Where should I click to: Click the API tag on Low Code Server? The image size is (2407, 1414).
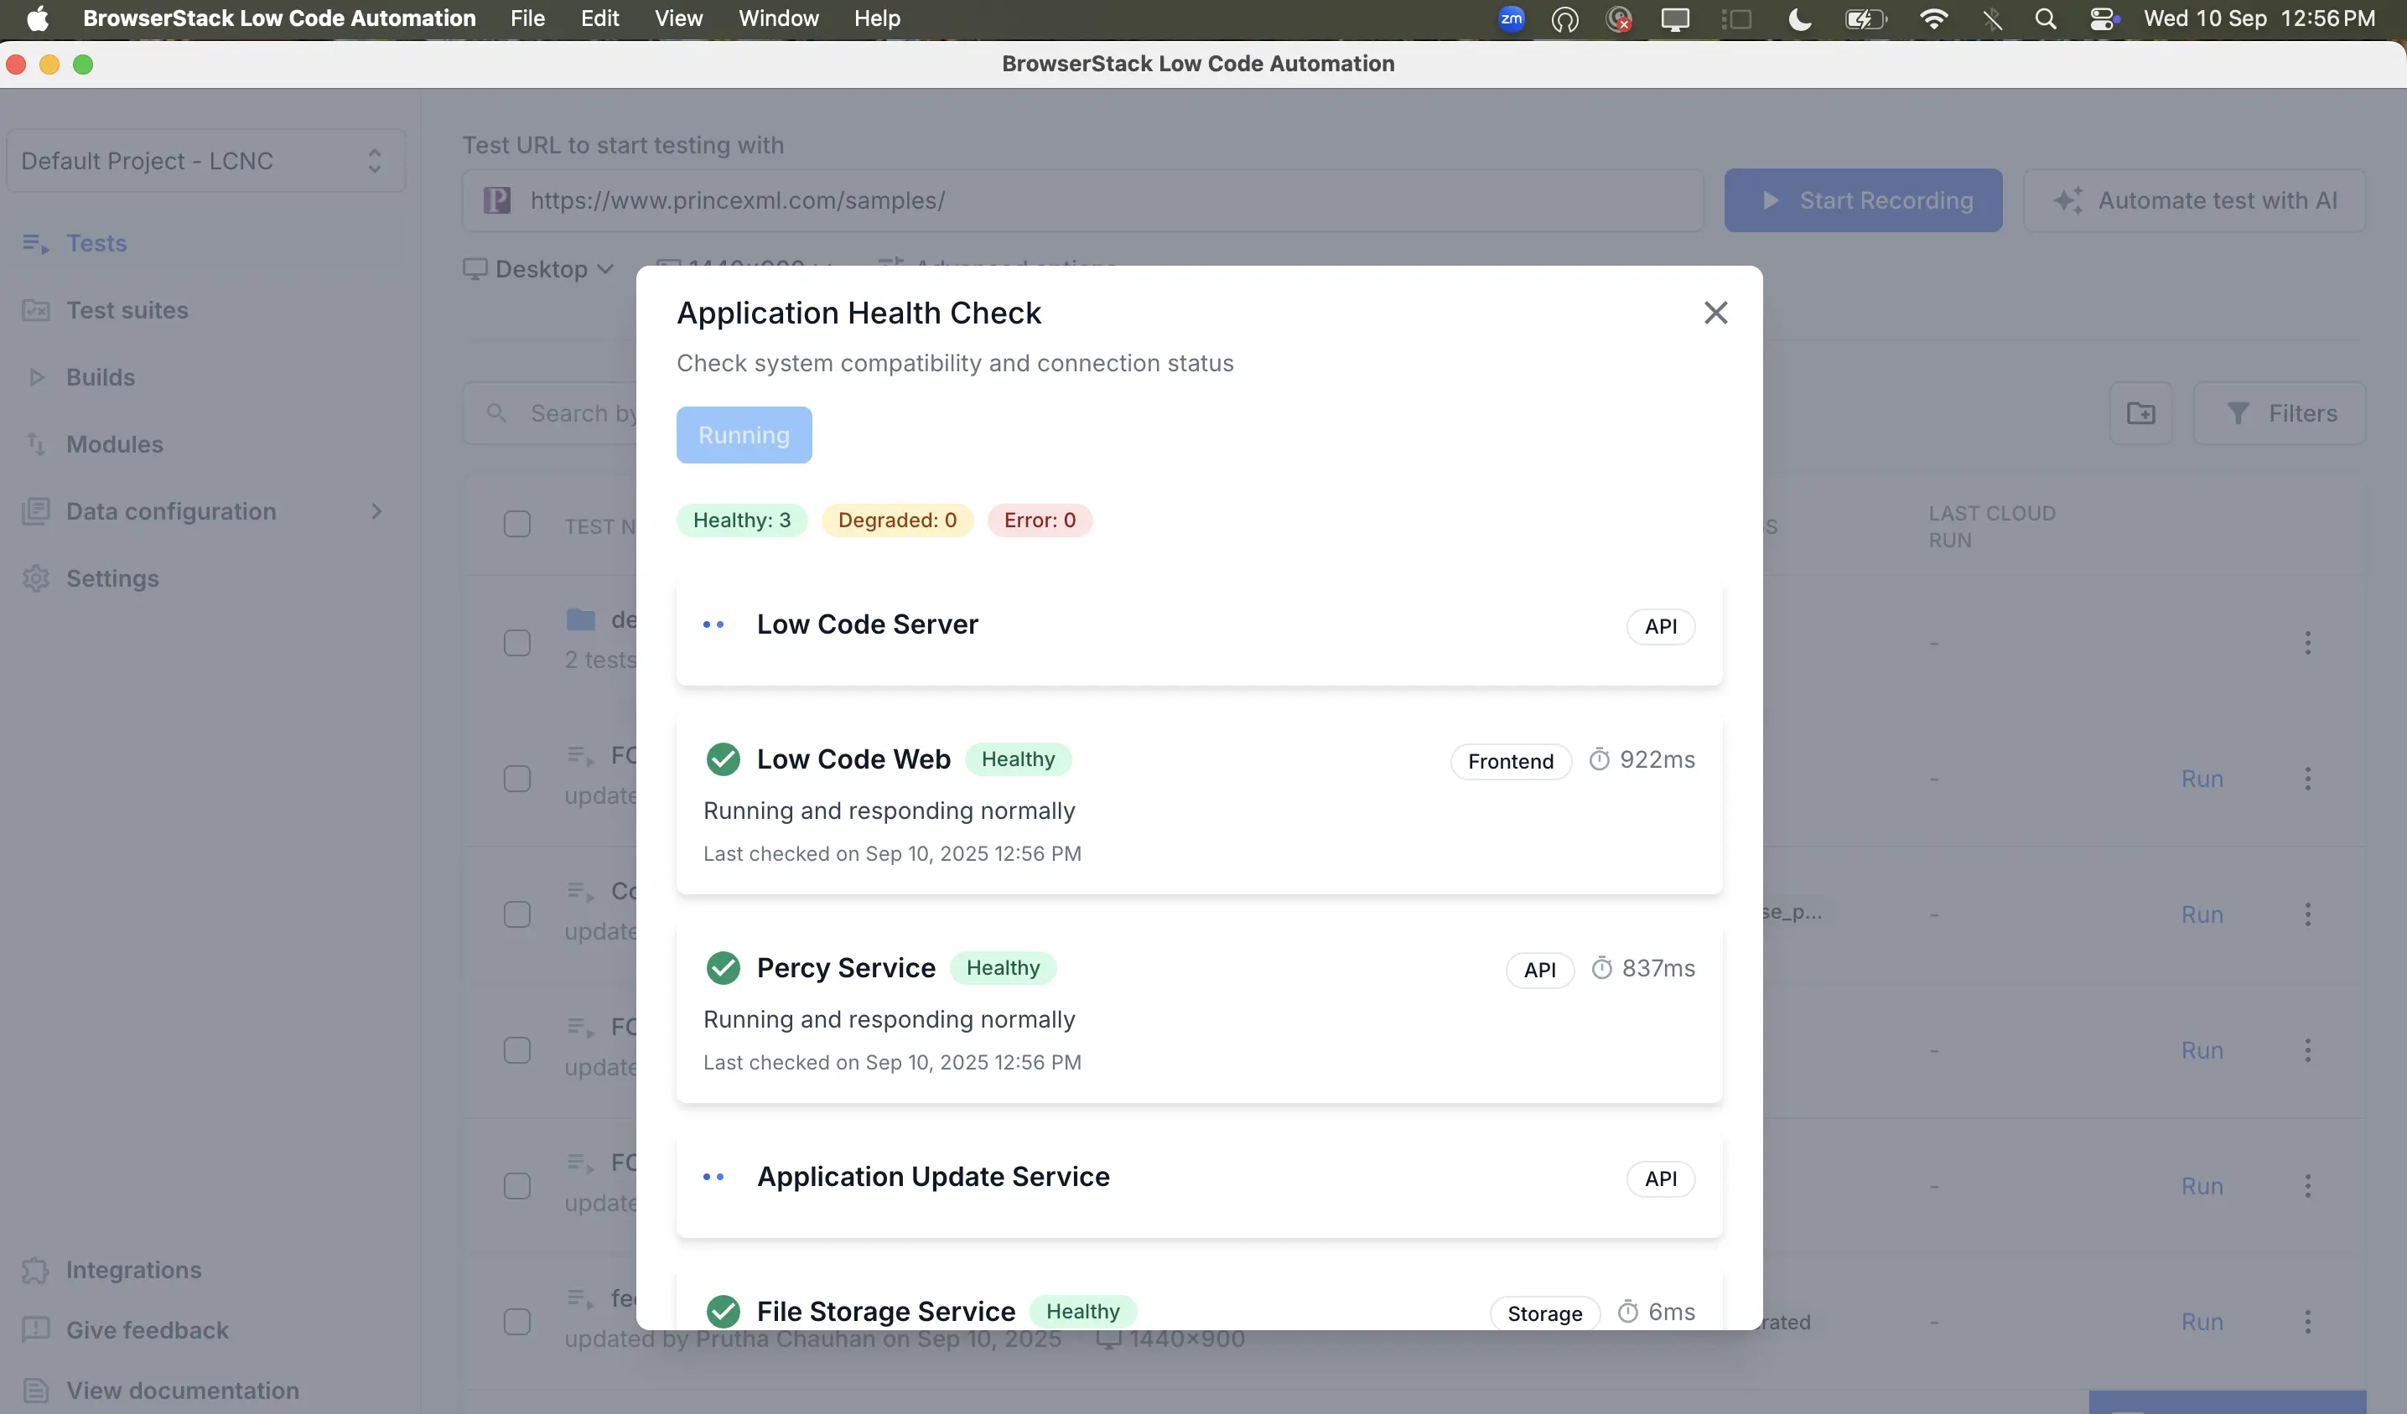coord(1660,626)
